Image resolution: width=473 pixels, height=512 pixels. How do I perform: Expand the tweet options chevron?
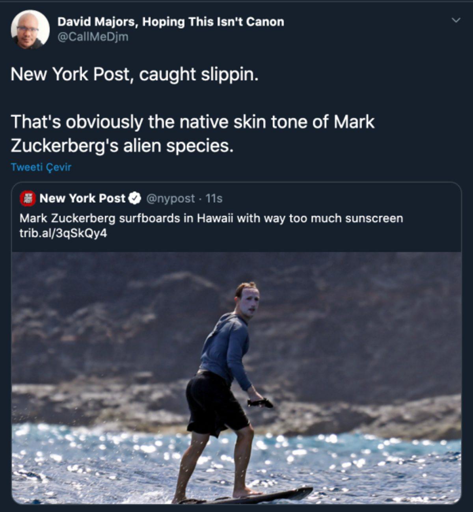[456, 20]
